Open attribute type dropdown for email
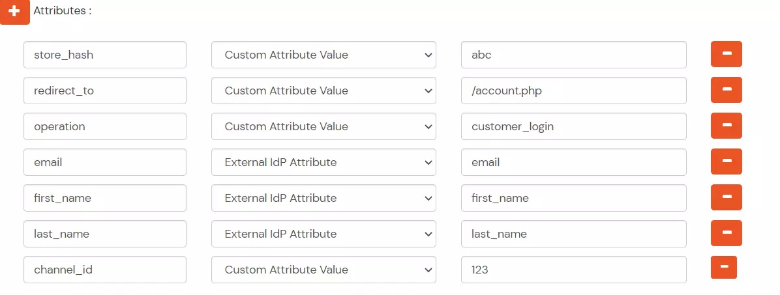The image size is (780, 295). 323,162
